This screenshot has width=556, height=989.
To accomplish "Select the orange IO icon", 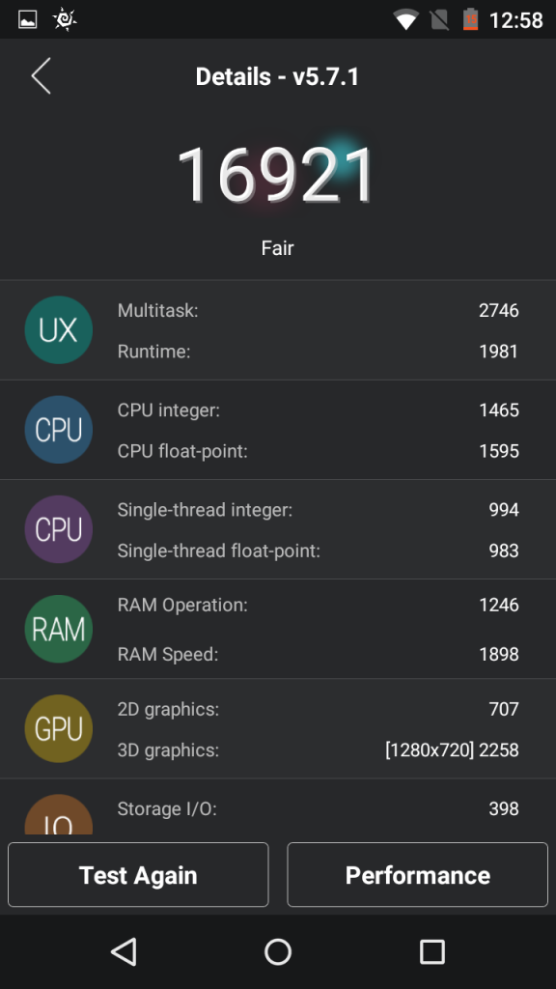I will [59, 814].
